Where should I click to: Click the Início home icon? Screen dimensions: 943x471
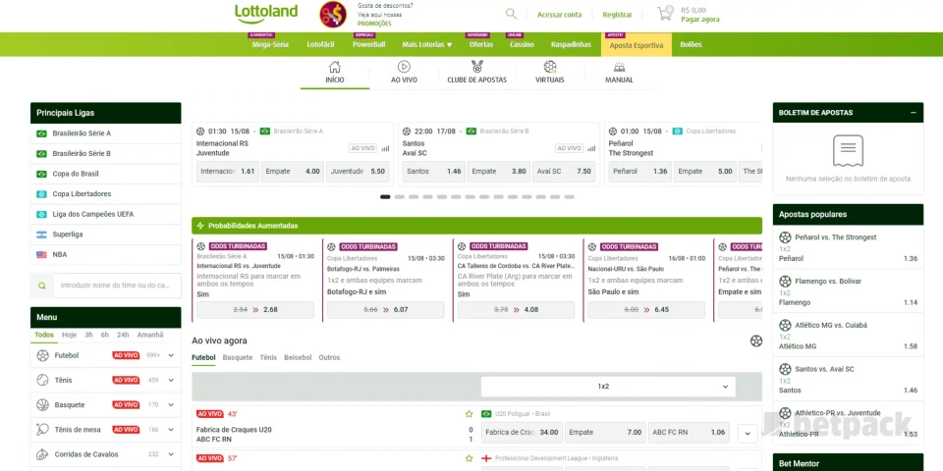pyautogui.click(x=335, y=67)
